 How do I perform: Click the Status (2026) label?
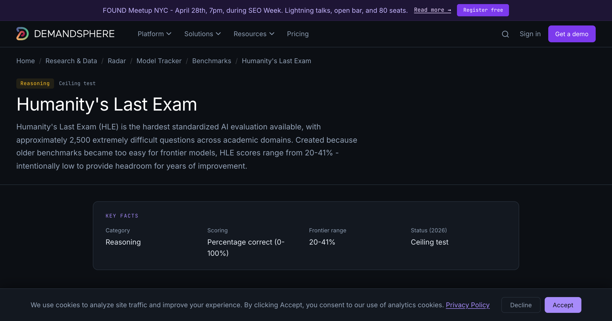click(x=429, y=230)
